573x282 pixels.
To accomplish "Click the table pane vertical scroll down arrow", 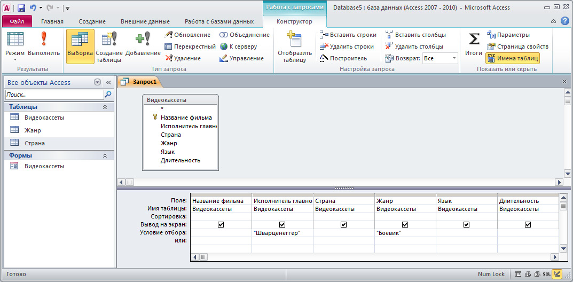I will point(568,174).
